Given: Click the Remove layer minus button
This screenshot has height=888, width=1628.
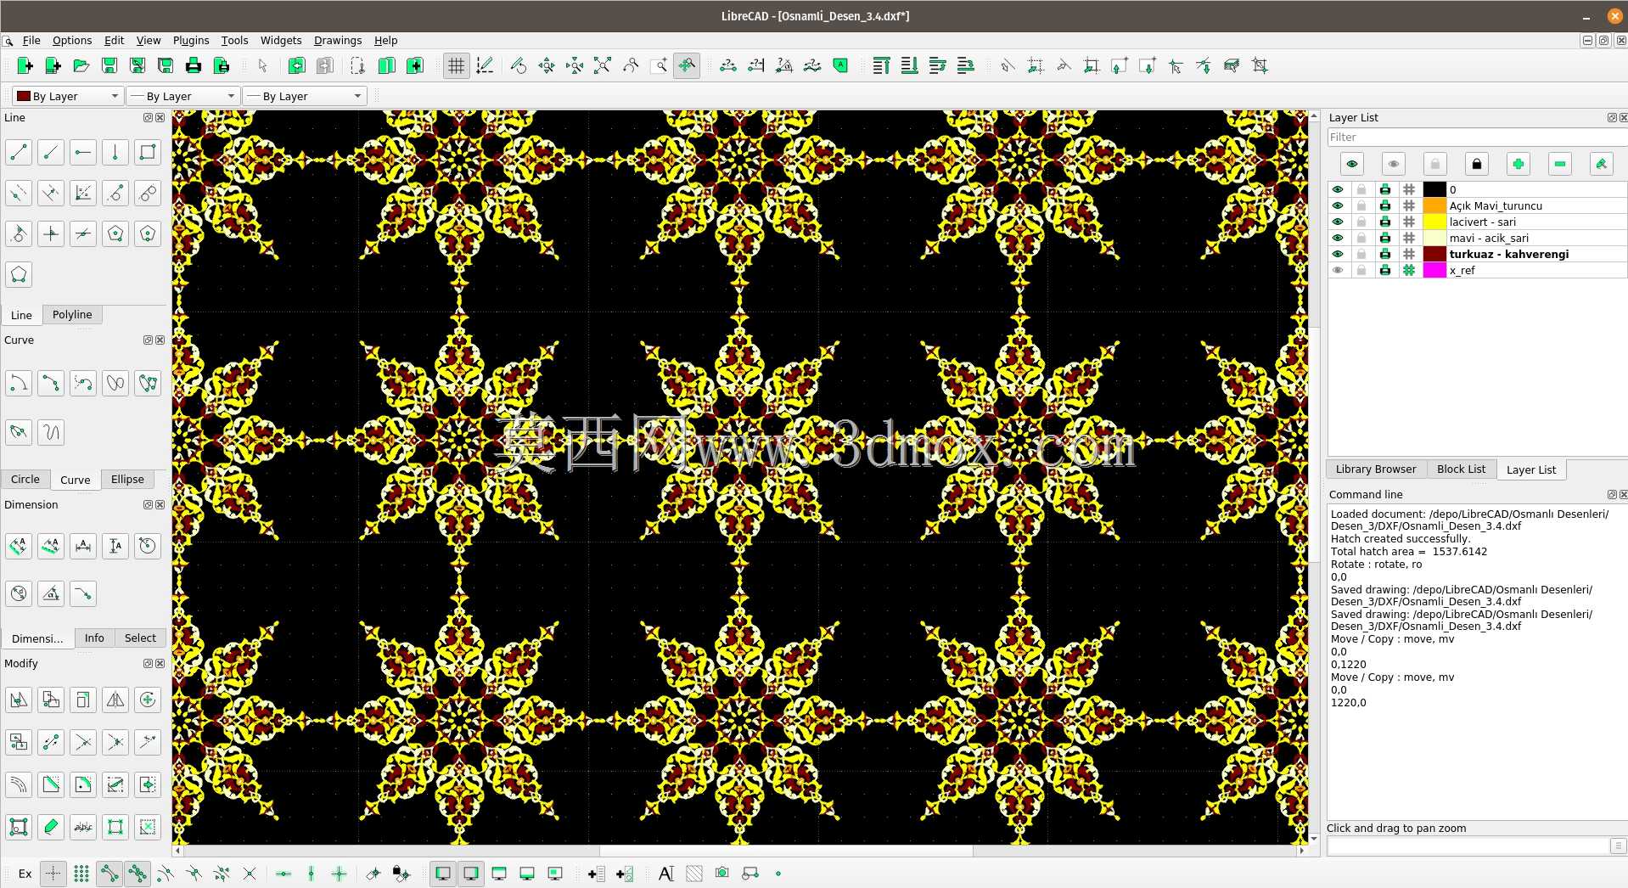Looking at the screenshot, I should coord(1560,164).
